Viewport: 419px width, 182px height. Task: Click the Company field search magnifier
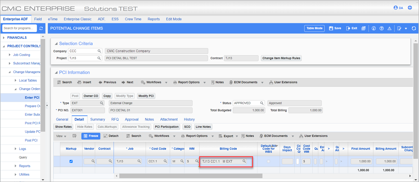click(x=100, y=51)
